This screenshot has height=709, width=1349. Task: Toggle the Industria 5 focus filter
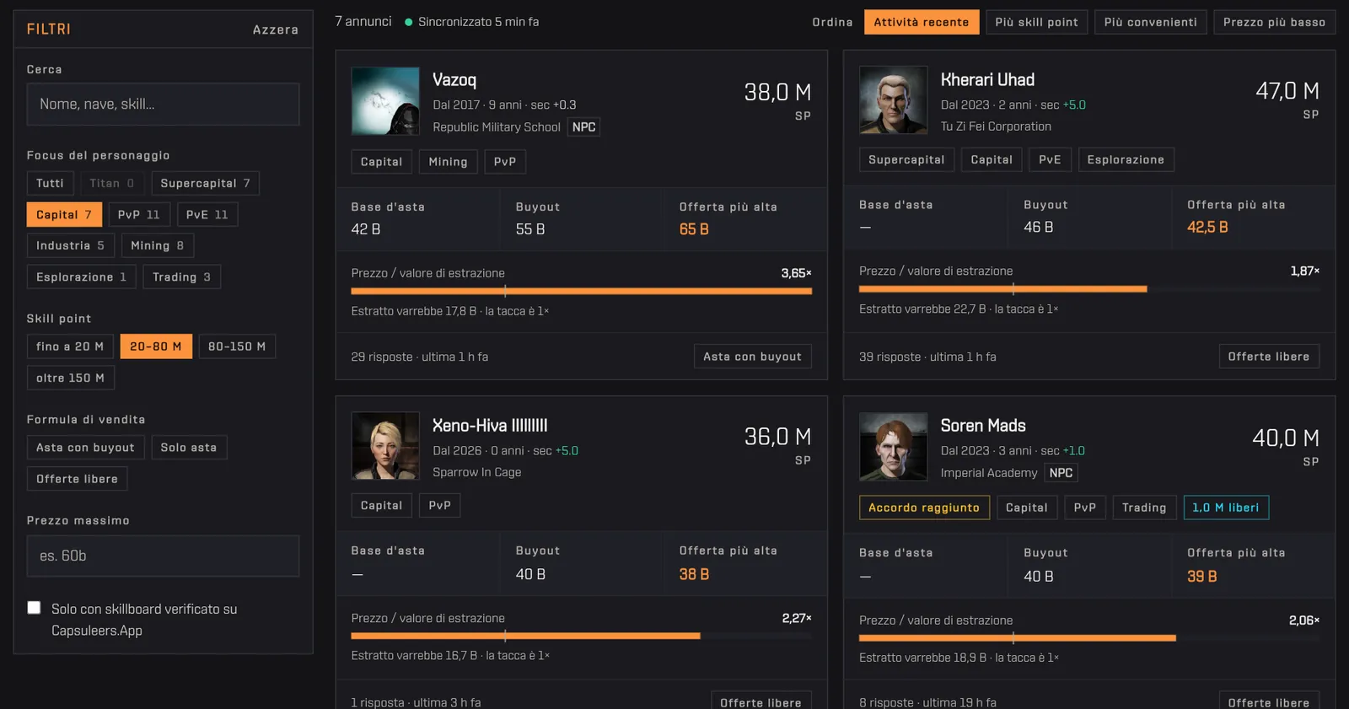click(x=71, y=245)
